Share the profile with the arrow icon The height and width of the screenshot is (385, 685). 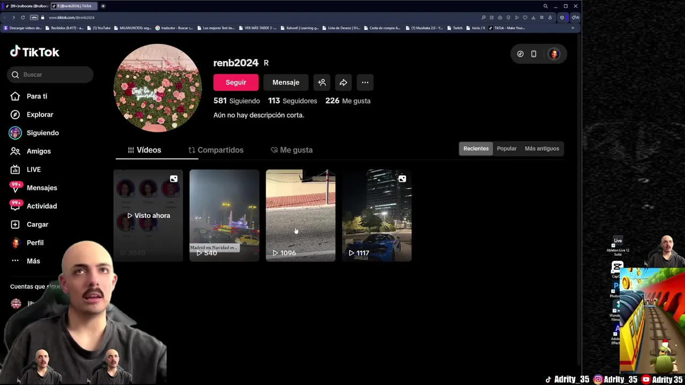(x=343, y=82)
